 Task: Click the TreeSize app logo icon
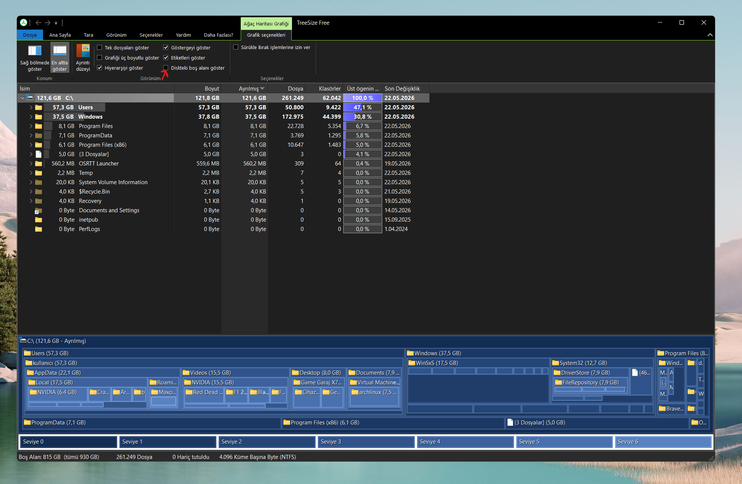[x=24, y=23]
